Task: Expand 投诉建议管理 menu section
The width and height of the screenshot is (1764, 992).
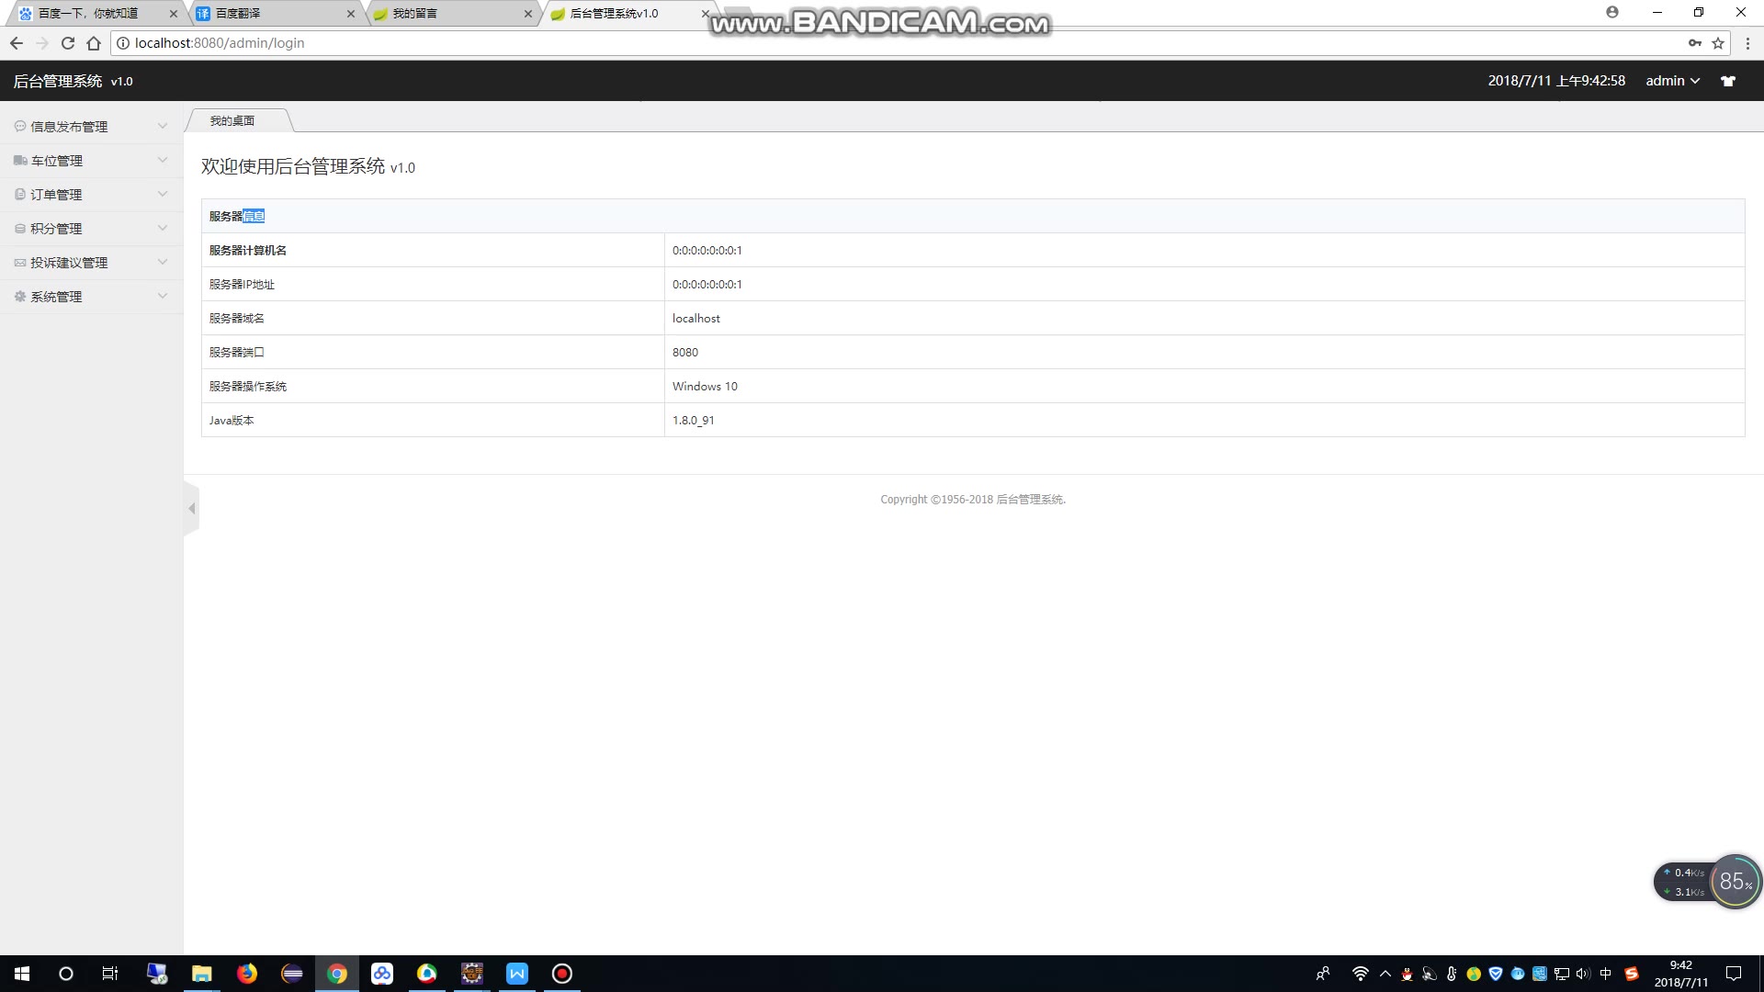Action: pyautogui.click(x=69, y=263)
